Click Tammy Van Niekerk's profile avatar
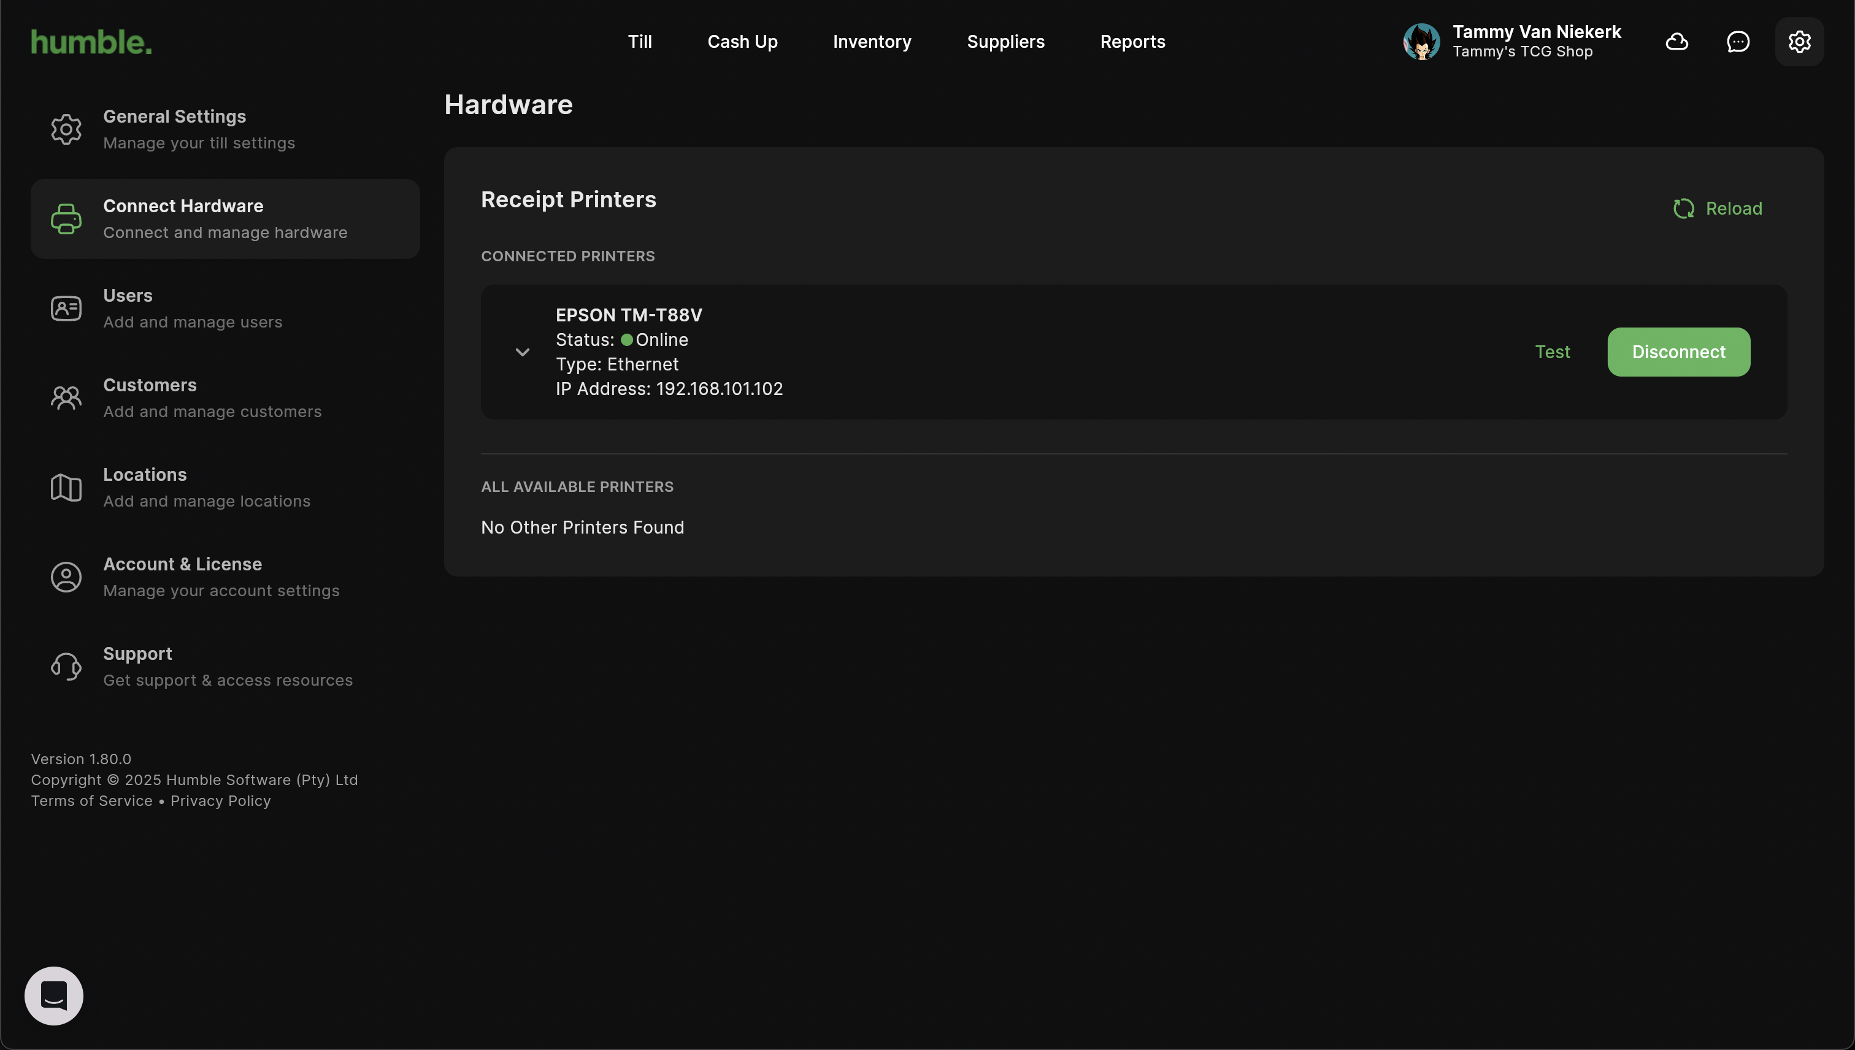 click(x=1421, y=42)
